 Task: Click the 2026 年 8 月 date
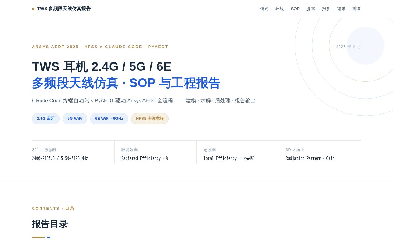[348, 47]
